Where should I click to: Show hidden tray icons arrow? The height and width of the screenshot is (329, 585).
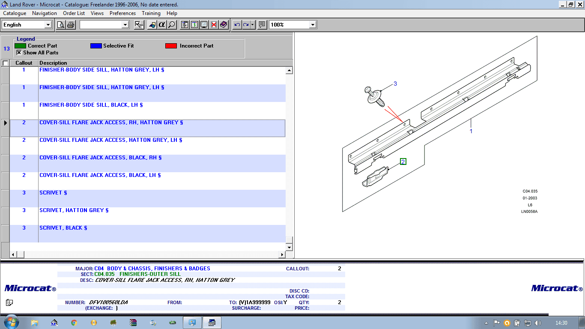tap(487, 323)
